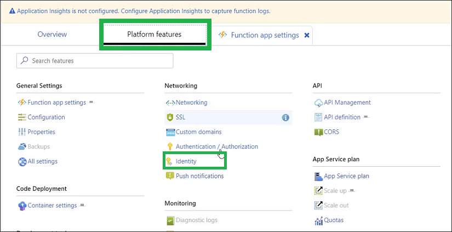
Task: Click the Properties bars icon
Action: 22,132
